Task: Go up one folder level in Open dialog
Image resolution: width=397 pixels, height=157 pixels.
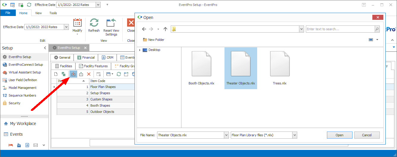Action: (x=165, y=29)
